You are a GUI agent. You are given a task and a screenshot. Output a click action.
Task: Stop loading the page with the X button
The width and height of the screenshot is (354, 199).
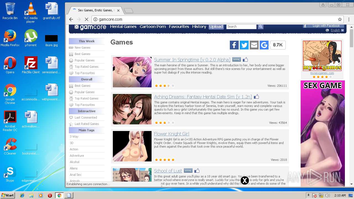coord(86,19)
